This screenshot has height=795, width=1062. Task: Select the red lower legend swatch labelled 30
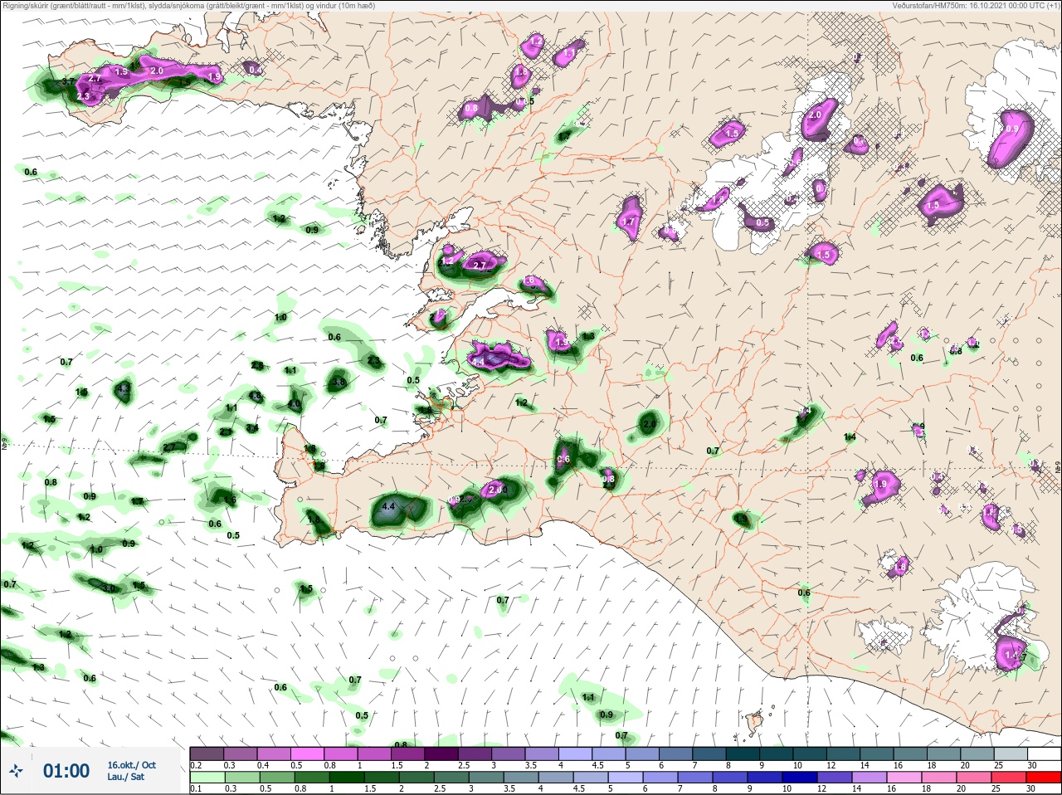click(1044, 778)
